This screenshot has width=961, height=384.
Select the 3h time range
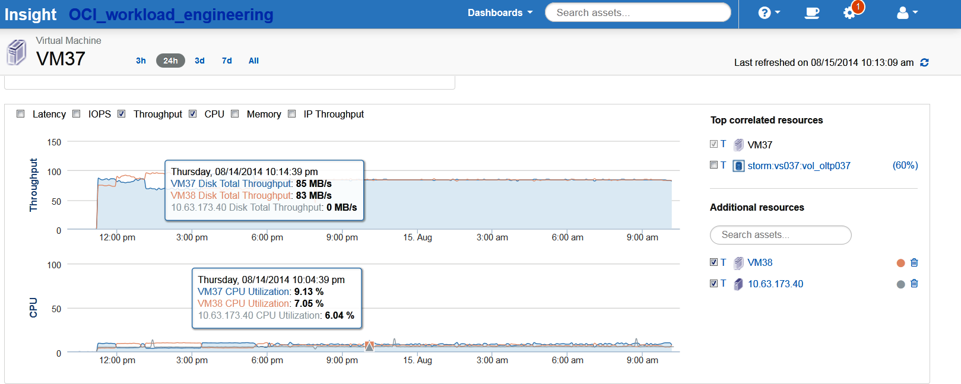point(141,61)
